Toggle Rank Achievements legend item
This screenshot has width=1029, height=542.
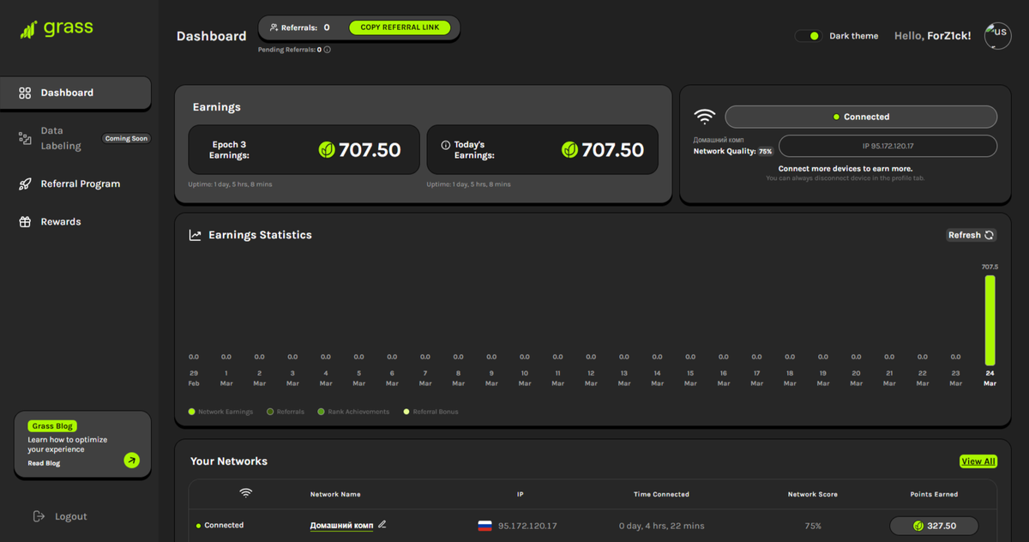353,412
